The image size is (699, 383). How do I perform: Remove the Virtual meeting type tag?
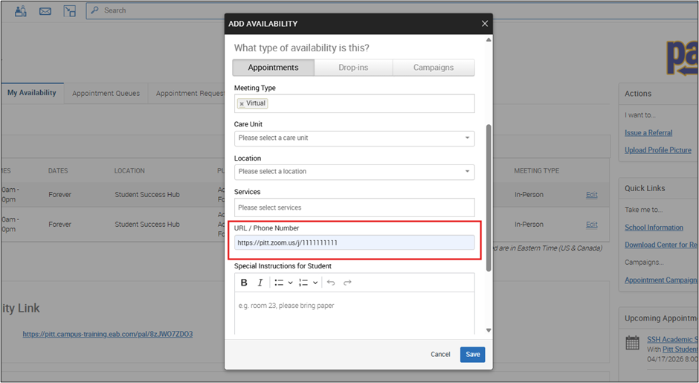tap(242, 103)
